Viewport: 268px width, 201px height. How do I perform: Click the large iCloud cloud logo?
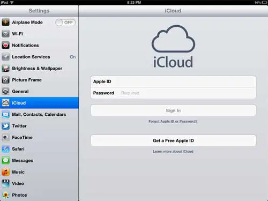point(173,39)
